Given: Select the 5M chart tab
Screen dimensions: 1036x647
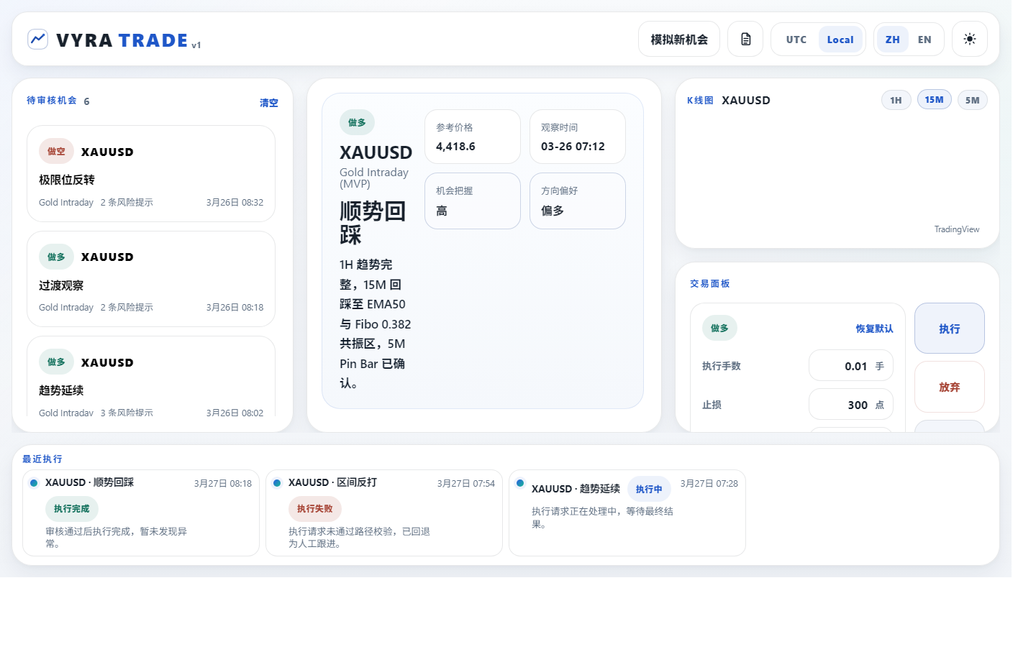Looking at the screenshot, I should [972, 100].
